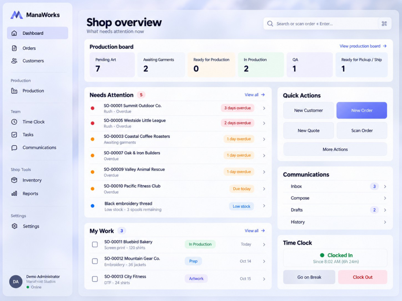Viewport: 402px width, 301px height.
Task: Click View all in Needs Attention
Action: pyautogui.click(x=255, y=95)
